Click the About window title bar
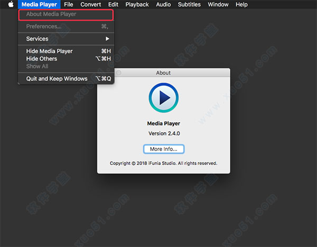Screen dimensions: 317x247 [164, 72]
